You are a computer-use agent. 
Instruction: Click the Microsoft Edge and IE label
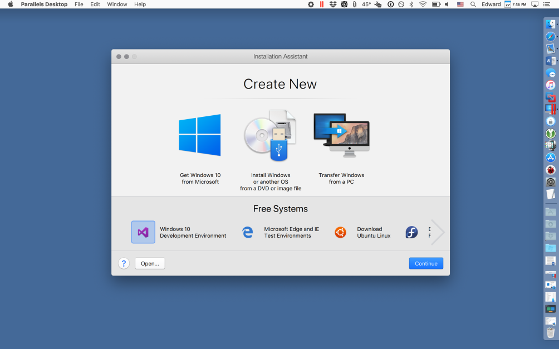click(x=292, y=233)
